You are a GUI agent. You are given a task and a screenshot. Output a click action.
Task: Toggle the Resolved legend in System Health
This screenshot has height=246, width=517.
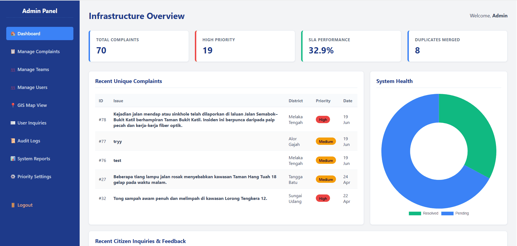click(x=423, y=213)
